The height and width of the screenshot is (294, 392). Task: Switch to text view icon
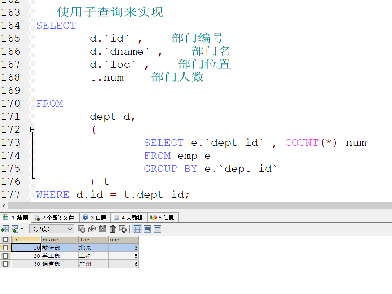pyautogui.click(x=157, y=229)
